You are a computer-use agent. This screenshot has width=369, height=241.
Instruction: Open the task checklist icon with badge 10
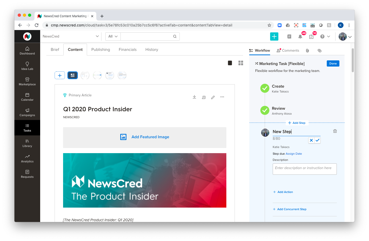pos(311,36)
